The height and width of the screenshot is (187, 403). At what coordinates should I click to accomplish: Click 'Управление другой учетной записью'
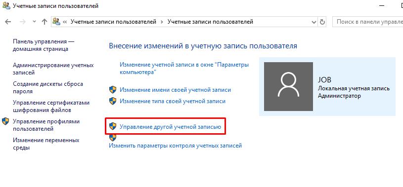point(171,126)
